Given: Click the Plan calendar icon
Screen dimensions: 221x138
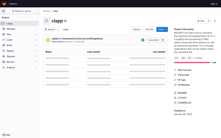Looking at the screenshot, I should click(4, 34).
